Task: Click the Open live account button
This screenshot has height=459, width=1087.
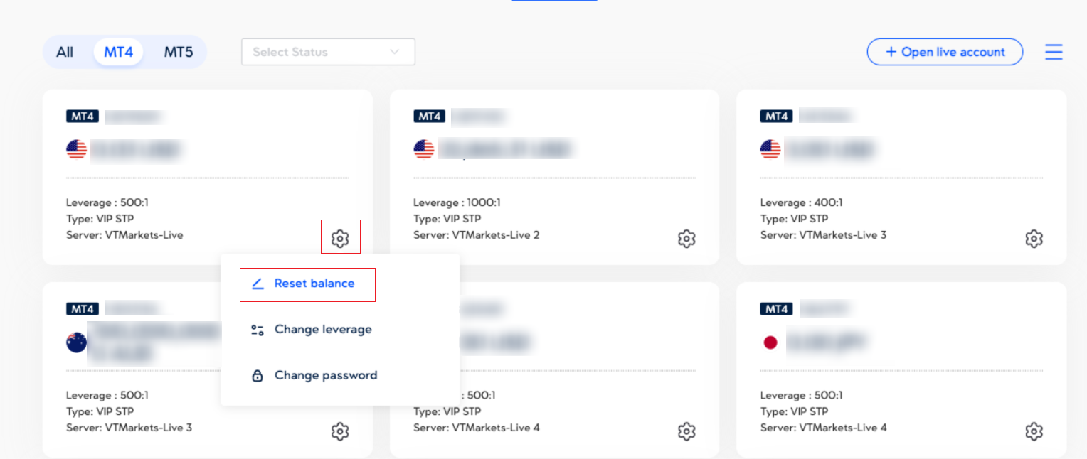Action: [945, 52]
